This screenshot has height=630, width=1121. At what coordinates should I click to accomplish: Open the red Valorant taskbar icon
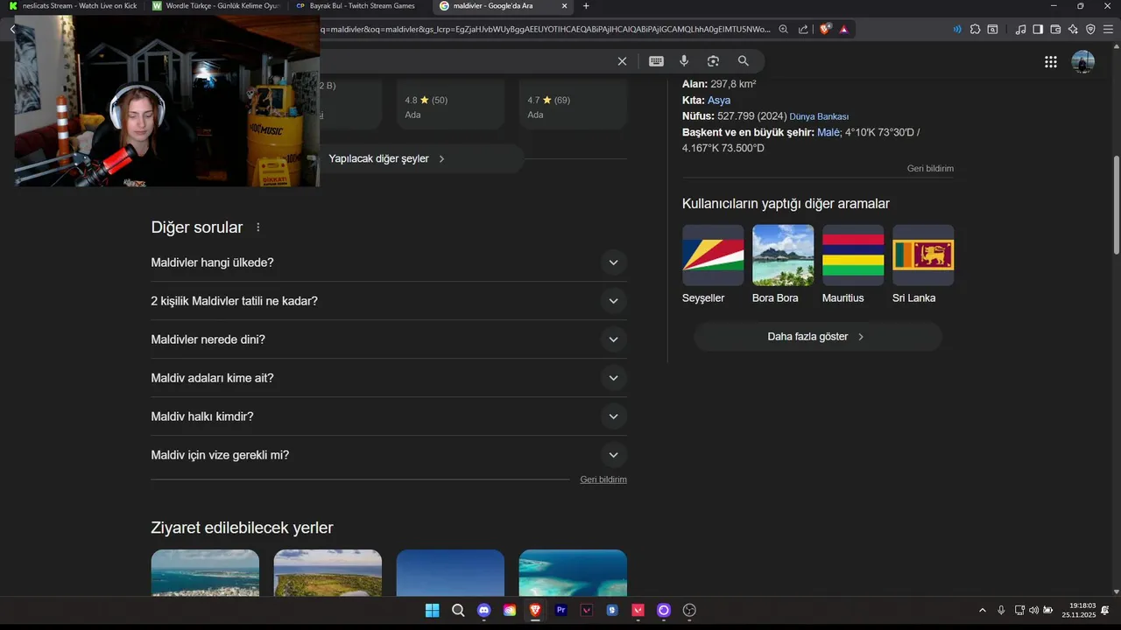638,610
